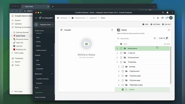This screenshot has height=104, width=185.
Task: Click the SYNC TO Crowdin button
Action: pyautogui.click(x=164, y=38)
